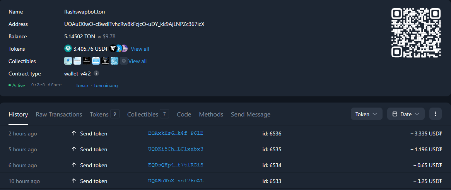Click the 6 hours ago timestamp
Viewport: 451px width, 190px height.
click(23, 165)
